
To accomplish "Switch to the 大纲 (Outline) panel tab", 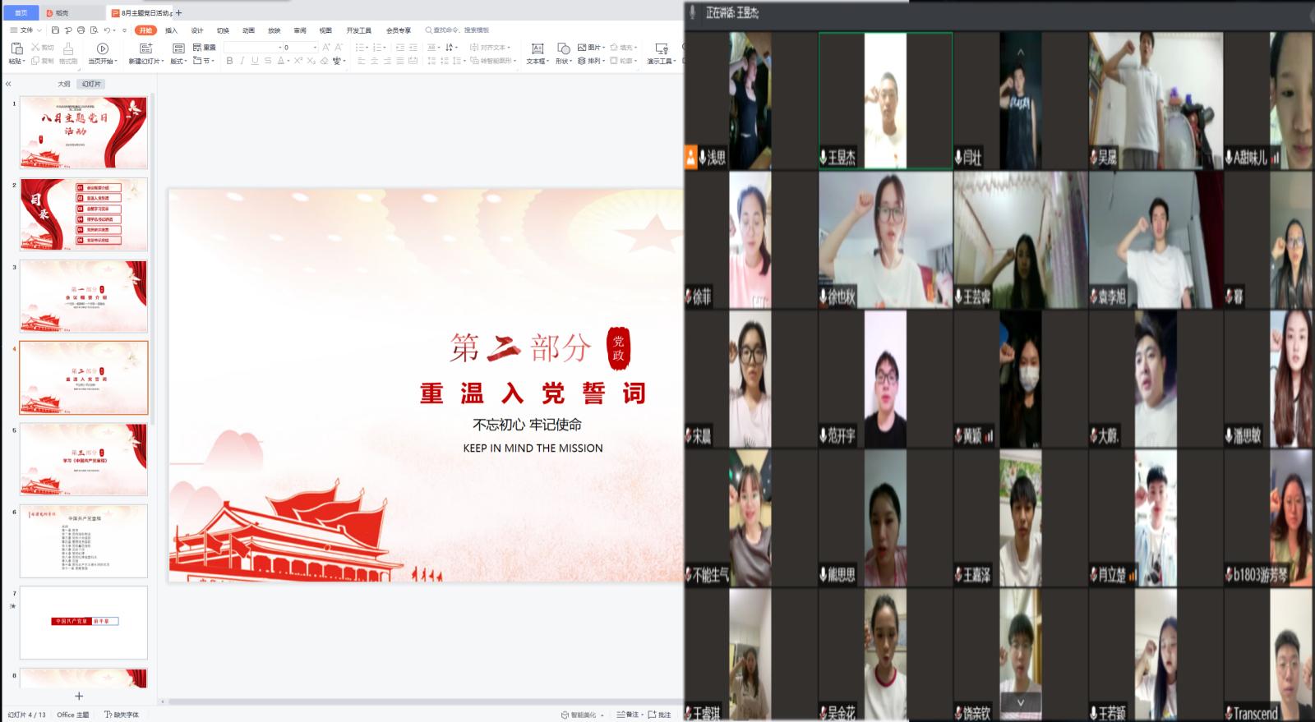I will (x=63, y=84).
